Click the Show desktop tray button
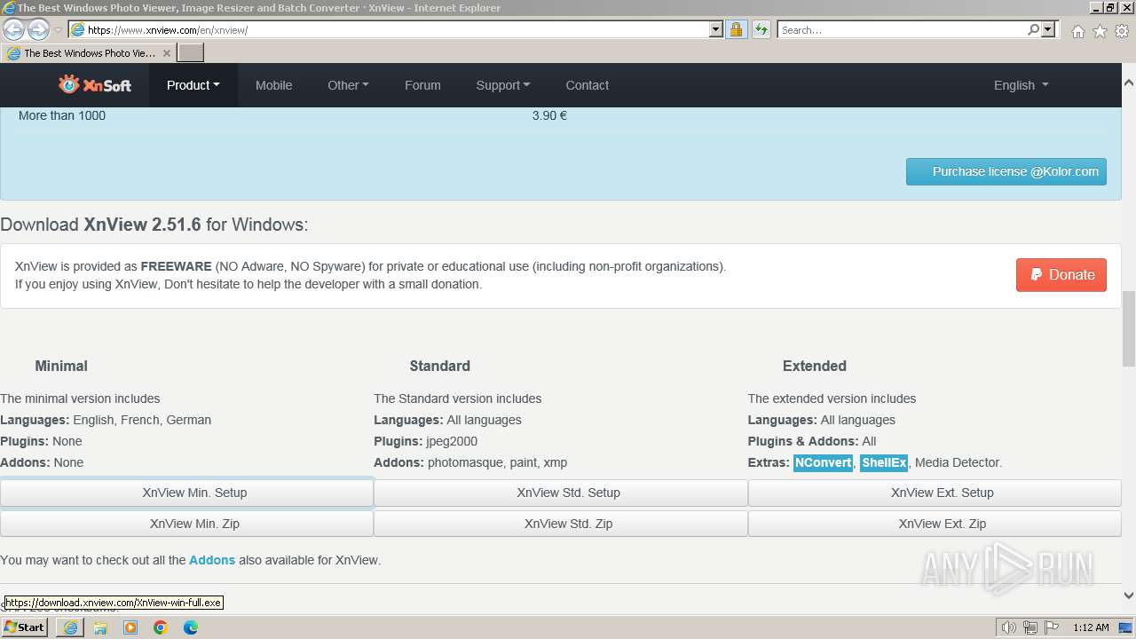The height and width of the screenshot is (639, 1136). (x=1125, y=627)
